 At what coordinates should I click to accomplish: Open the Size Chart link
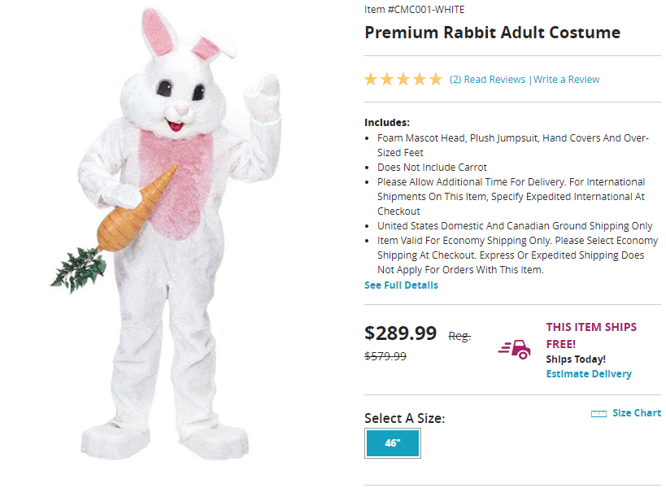(636, 413)
